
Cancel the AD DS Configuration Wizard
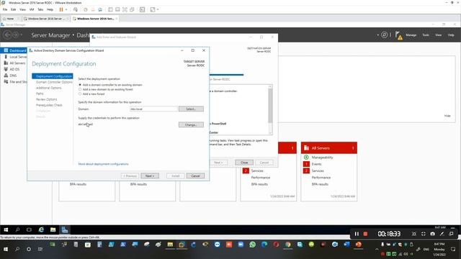coord(195,176)
